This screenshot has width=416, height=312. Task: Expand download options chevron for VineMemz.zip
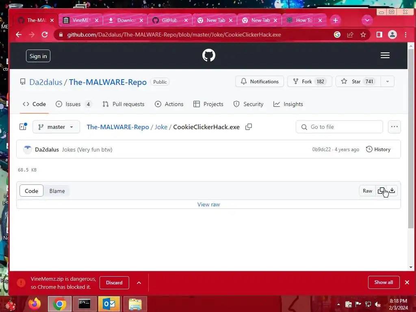point(139,283)
